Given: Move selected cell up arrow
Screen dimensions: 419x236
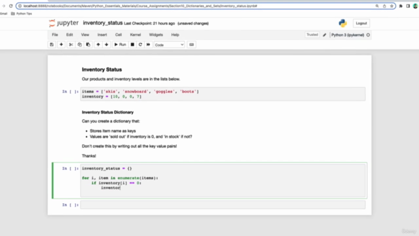Looking at the screenshot, I should click(98, 45).
